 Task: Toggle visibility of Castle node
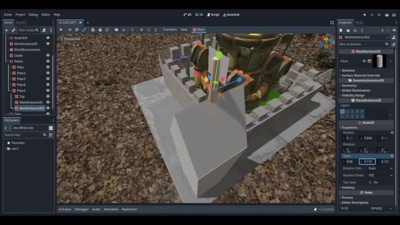click(x=47, y=56)
